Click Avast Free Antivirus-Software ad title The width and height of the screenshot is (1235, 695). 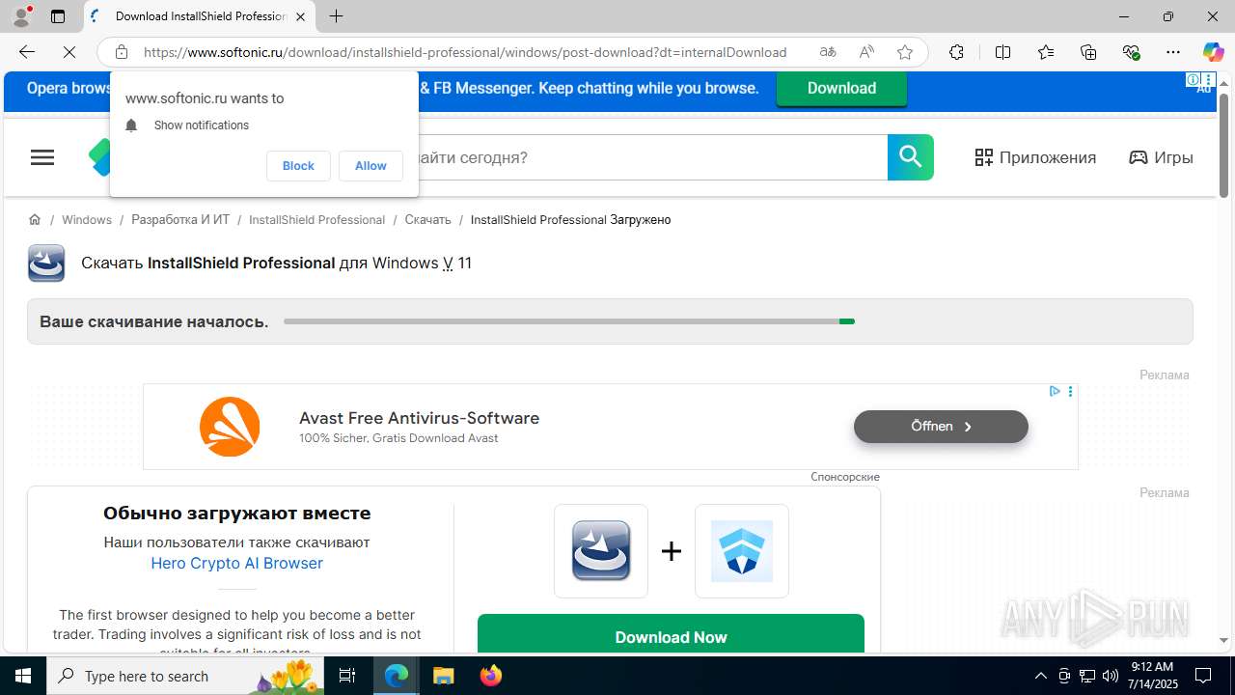(419, 419)
